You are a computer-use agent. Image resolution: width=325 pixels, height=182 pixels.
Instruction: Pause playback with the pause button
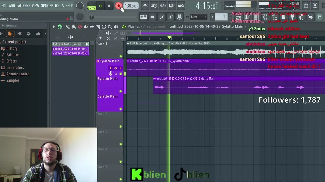pos(100,6)
